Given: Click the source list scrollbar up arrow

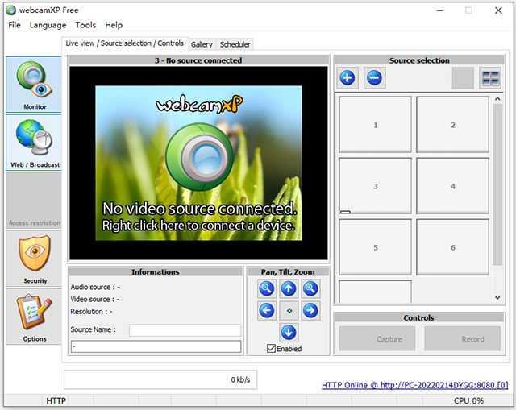Looking at the screenshot, I should 497,98.
